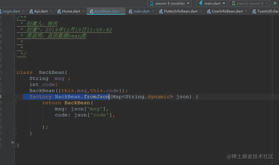Image resolution: width=279 pixels, height=165 pixels.
Task: Click the Dart file icon on Home.dart tab
Action: 59,11
